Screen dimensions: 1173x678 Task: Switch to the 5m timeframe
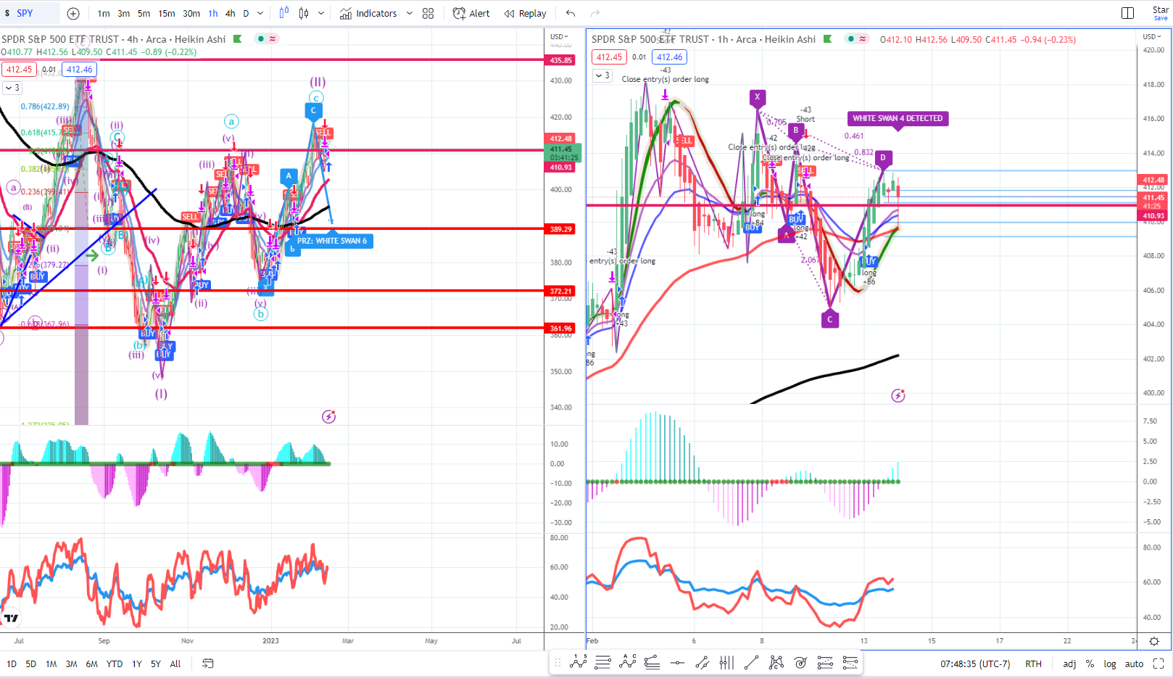pyautogui.click(x=144, y=13)
